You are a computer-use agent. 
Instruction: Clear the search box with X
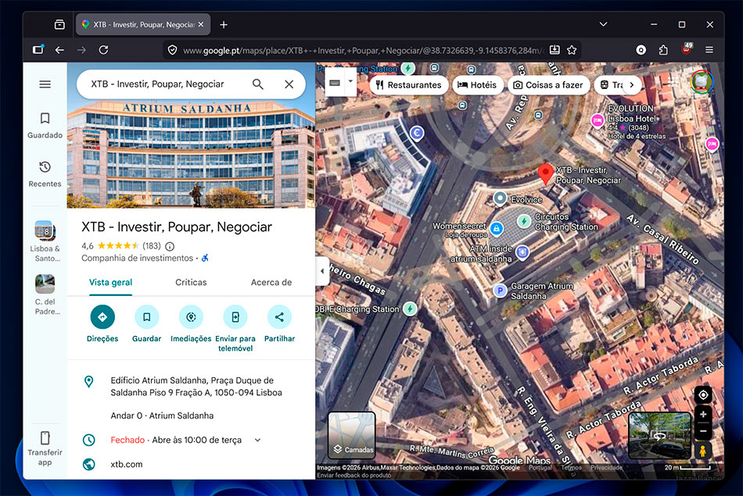pyautogui.click(x=289, y=84)
